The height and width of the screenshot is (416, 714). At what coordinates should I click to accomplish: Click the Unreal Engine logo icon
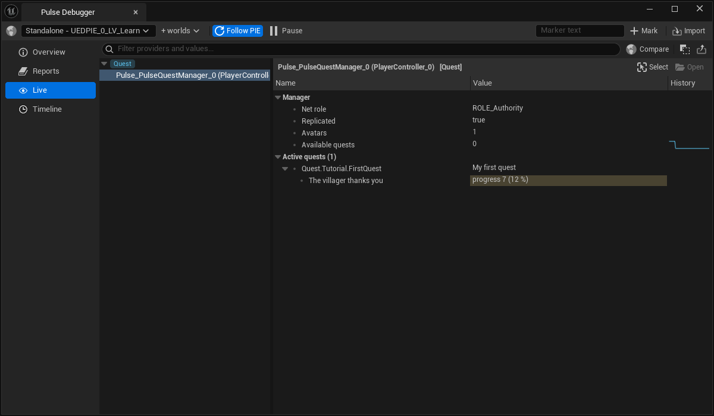click(11, 11)
